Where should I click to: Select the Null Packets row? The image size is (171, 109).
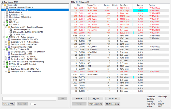pos(120,74)
